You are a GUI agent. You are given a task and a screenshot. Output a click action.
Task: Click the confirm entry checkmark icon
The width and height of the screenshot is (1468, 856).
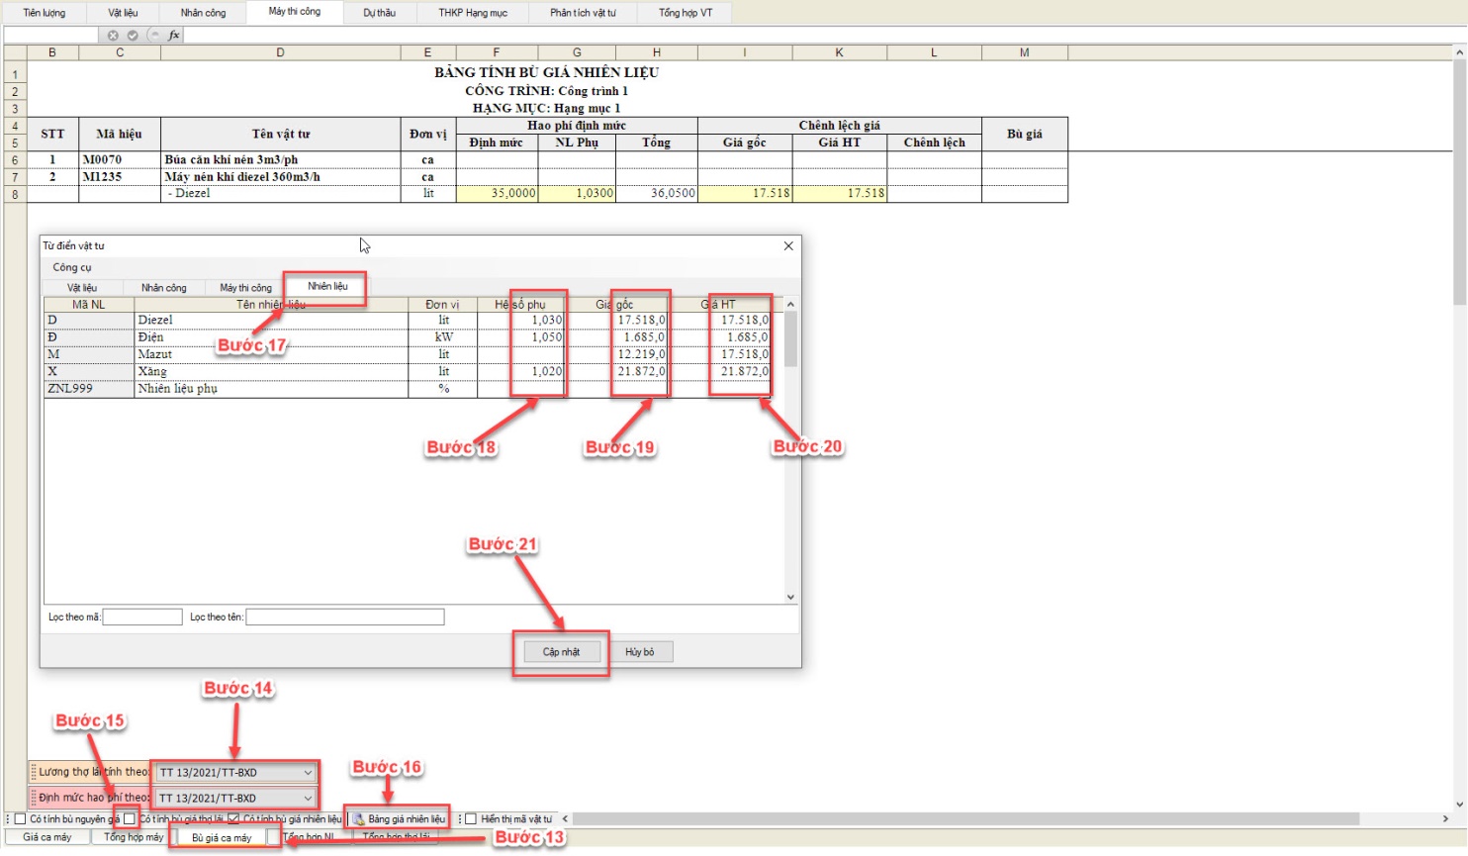[133, 35]
